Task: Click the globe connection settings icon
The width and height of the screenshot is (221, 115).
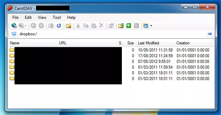Action: [x=14, y=26]
